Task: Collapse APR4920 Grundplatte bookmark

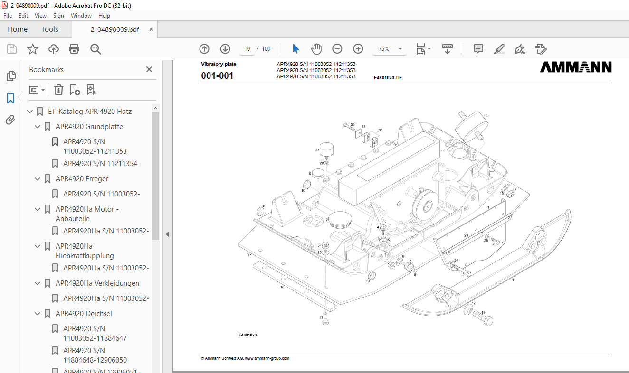Action: pyautogui.click(x=38, y=127)
